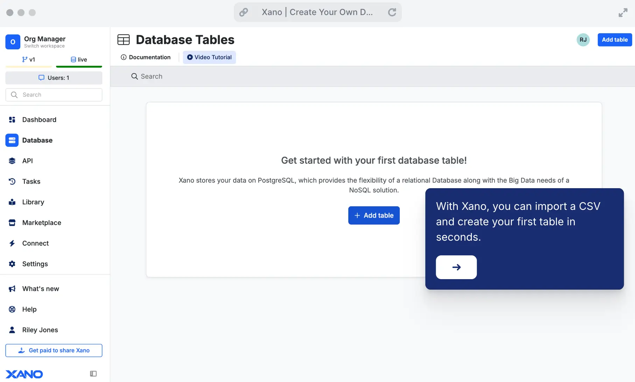The width and height of the screenshot is (635, 382).
Task: Click the Xano page title address bar
Action: point(317,12)
